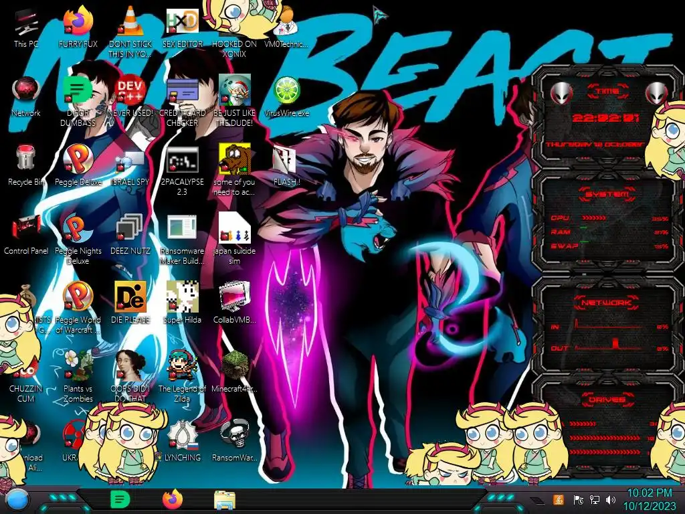Viewport: 685px width, 514px height.
Task: Open the Recycle Bin
Action: click(26, 166)
